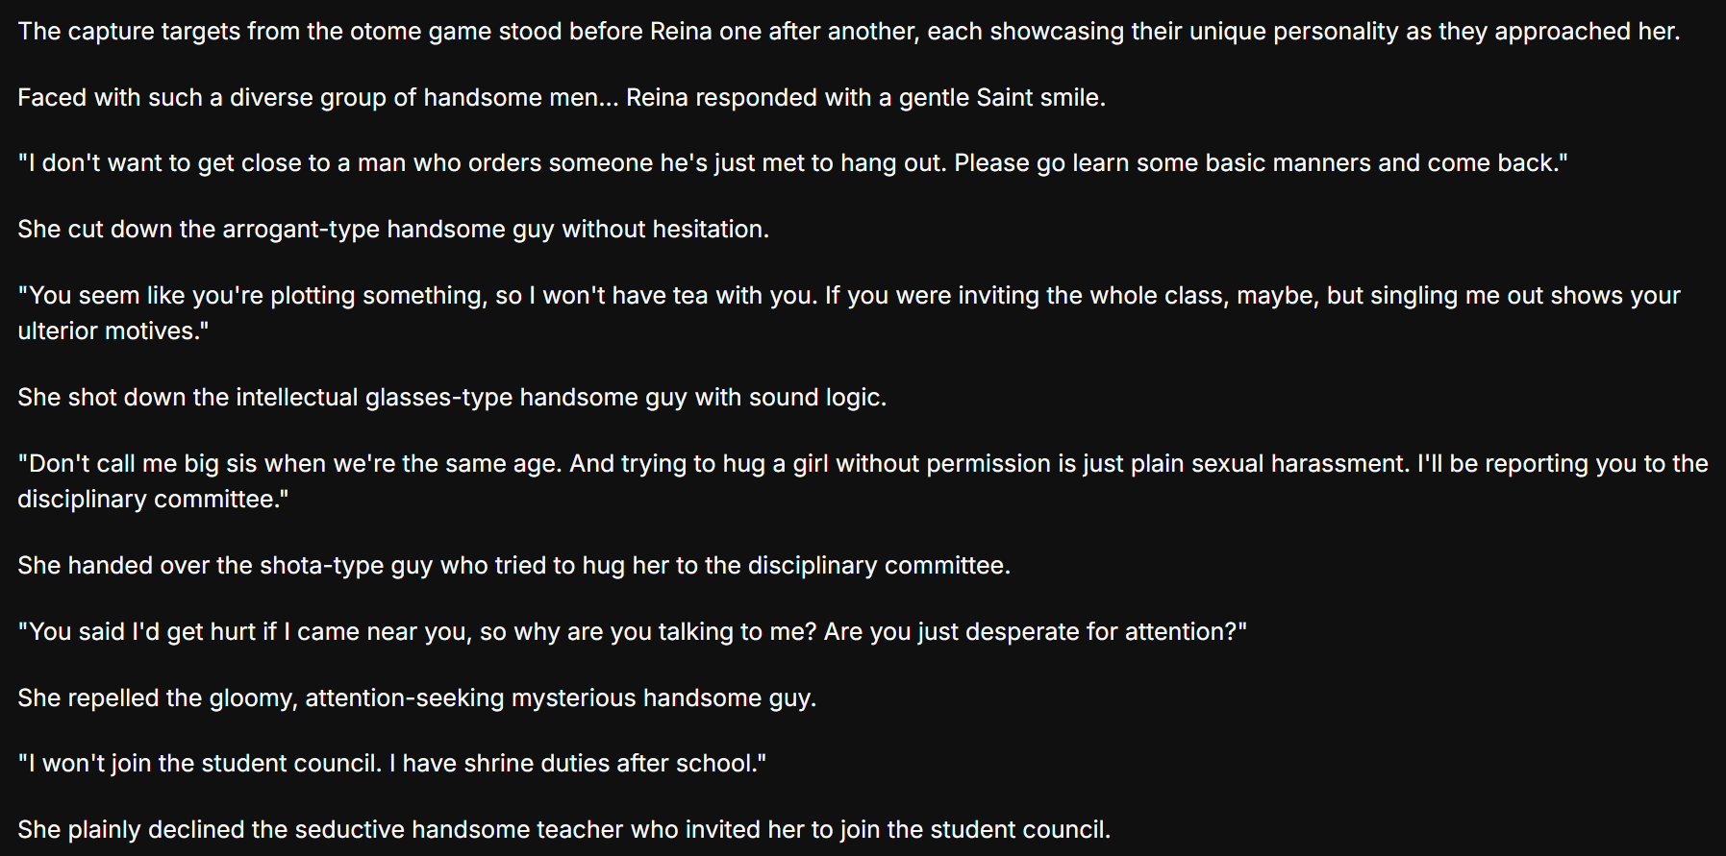This screenshot has width=1726, height=856.
Task: Click the quote about learning basic manners
Action: pyautogui.click(x=791, y=163)
